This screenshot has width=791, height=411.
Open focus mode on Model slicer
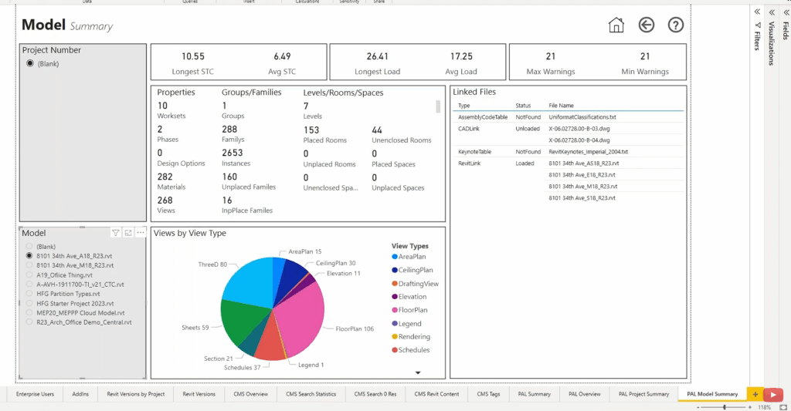pos(128,233)
